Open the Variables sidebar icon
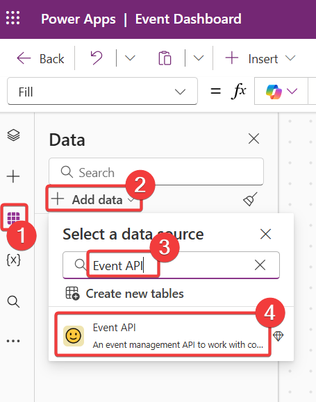The height and width of the screenshot is (402, 316). pyautogui.click(x=13, y=260)
